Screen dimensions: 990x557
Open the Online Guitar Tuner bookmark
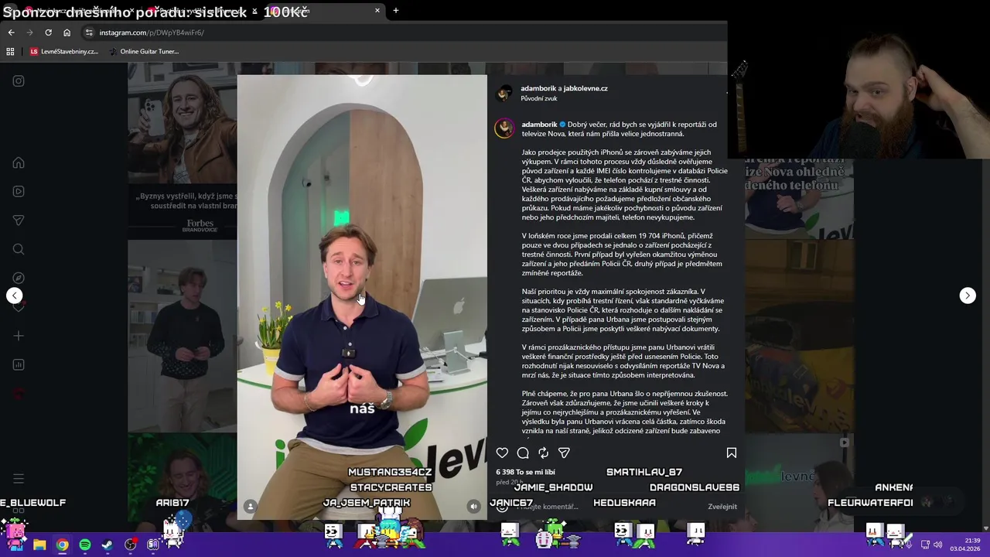tap(143, 52)
